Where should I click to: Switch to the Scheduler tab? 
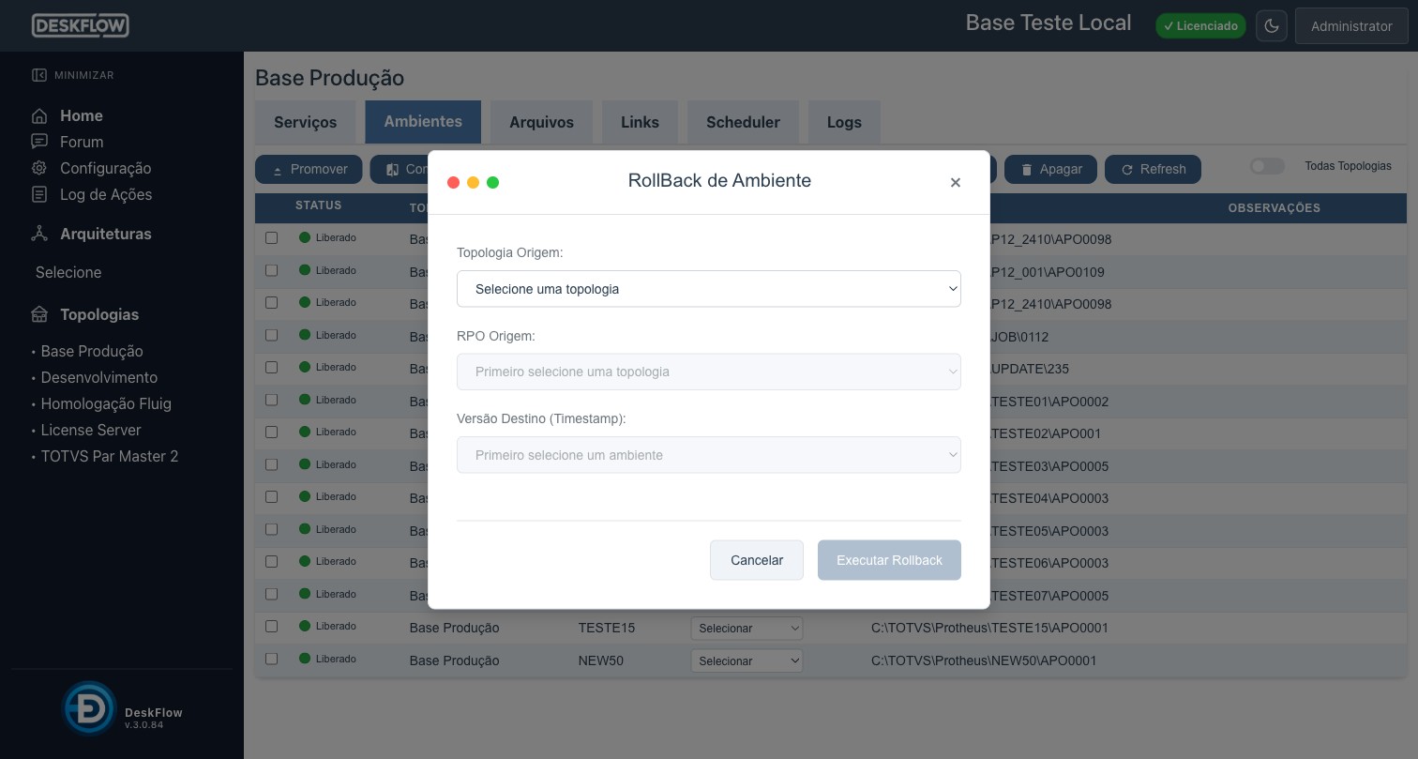(743, 122)
